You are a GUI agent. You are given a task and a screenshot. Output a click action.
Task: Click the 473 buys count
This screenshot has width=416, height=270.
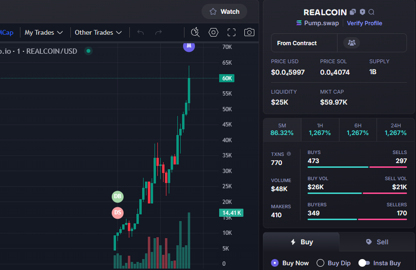[x=313, y=161]
